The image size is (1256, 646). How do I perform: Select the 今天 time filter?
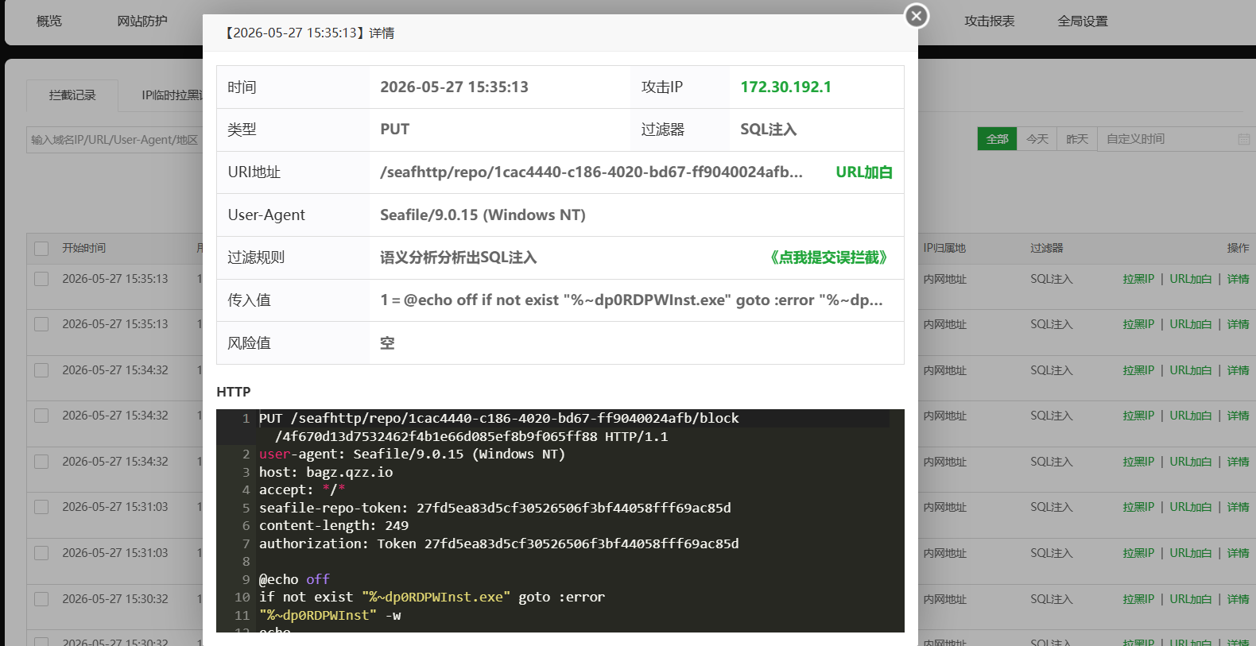pos(1037,139)
